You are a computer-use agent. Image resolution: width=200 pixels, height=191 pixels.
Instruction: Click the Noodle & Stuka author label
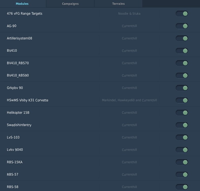coord(129,14)
